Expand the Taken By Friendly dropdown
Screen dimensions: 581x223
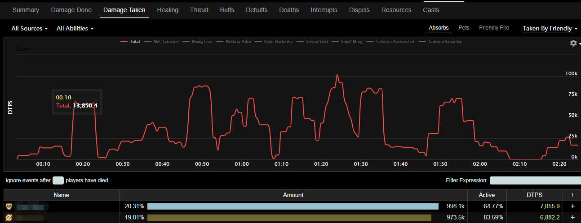(550, 29)
